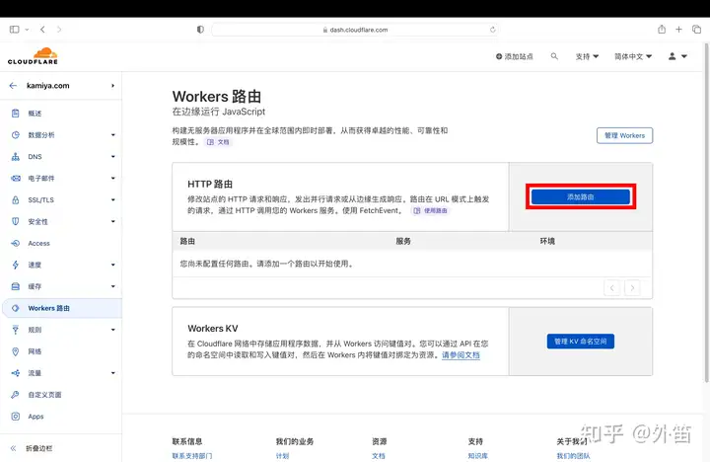710x462 pixels.
Task: Click the 缓存 cache icon
Action: (16, 286)
